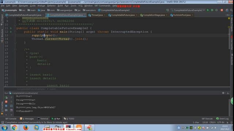Open the Project tool window side tab
Screen dimensions: 234x131
click(2, 20)
